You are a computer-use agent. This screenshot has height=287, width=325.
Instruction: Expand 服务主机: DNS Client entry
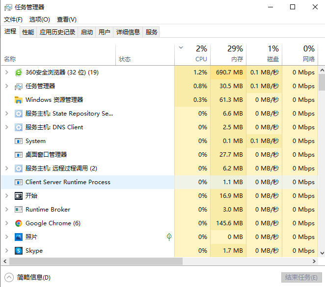click(6, 127)
